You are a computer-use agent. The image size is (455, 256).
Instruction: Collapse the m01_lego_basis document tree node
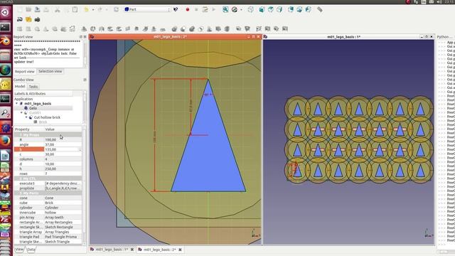17,103
